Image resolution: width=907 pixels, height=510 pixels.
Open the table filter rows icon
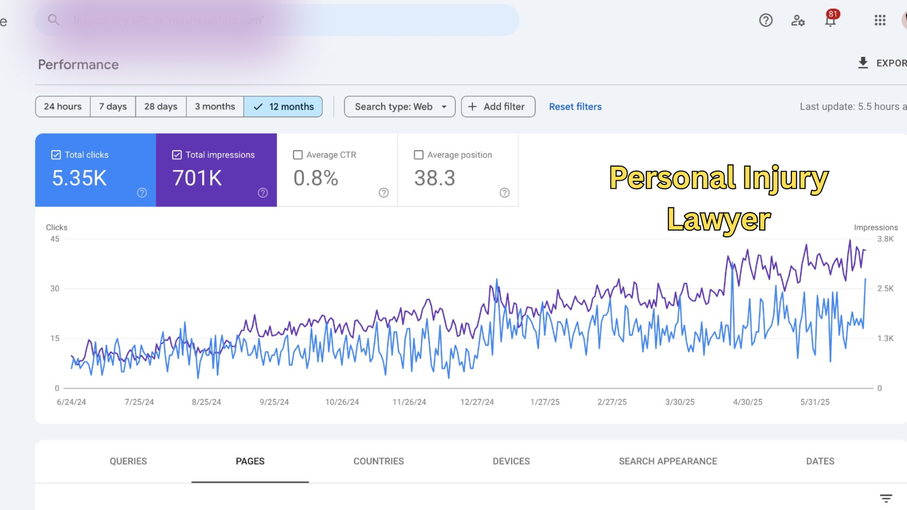coord(886,498)
